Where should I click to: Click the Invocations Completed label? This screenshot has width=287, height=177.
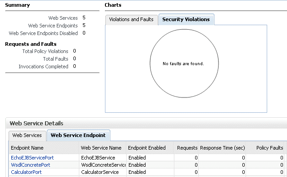click(43, 66)
